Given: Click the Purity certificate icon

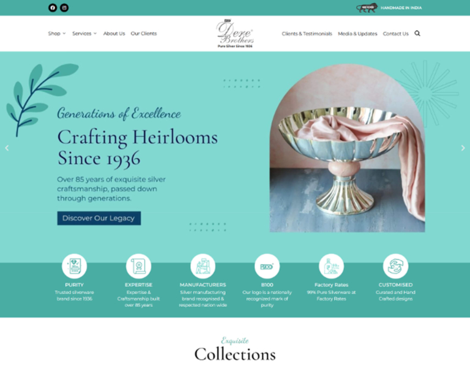Looking at the screenshot, I should click(x=74, y=266).
